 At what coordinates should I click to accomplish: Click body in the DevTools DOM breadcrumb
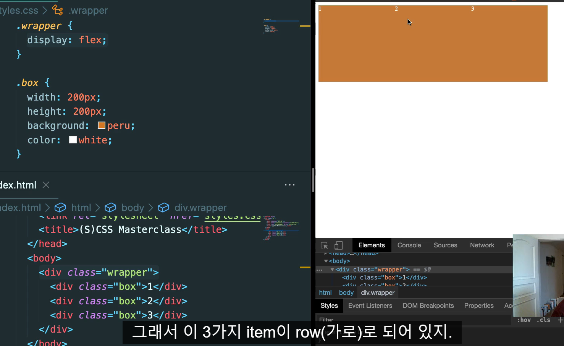[346, 293]
